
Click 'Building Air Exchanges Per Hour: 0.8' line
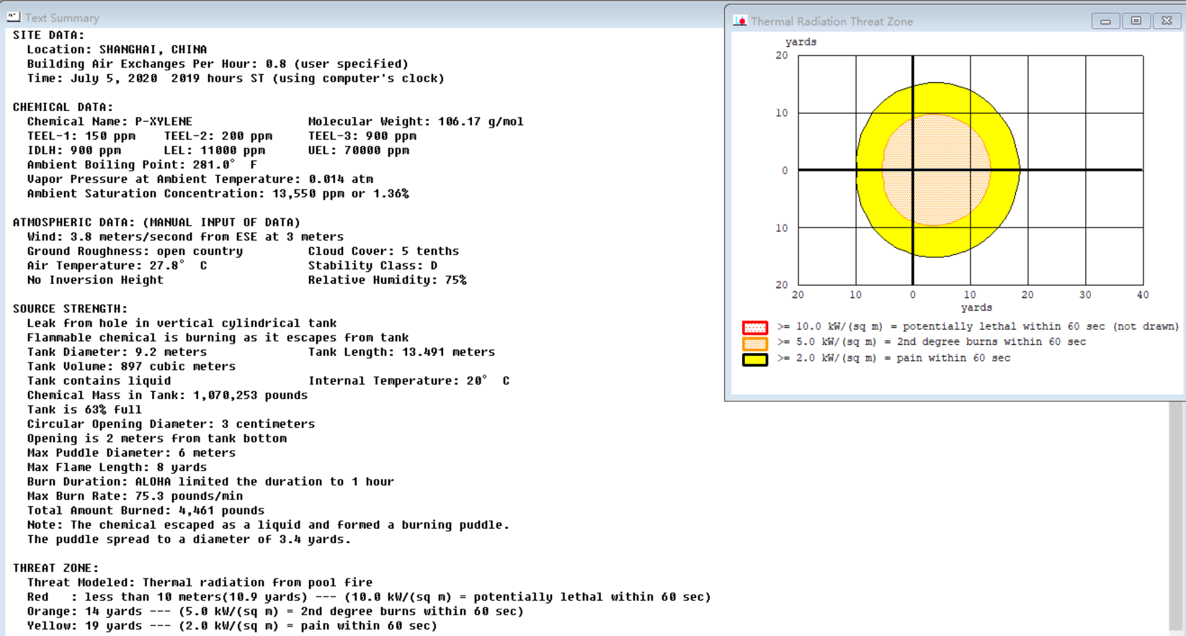click(218, 64)
